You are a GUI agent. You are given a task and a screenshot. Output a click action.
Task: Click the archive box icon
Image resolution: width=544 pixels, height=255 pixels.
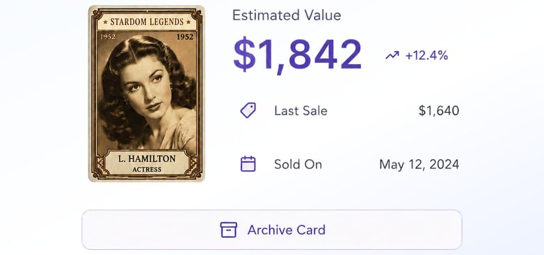click(228, 229)
